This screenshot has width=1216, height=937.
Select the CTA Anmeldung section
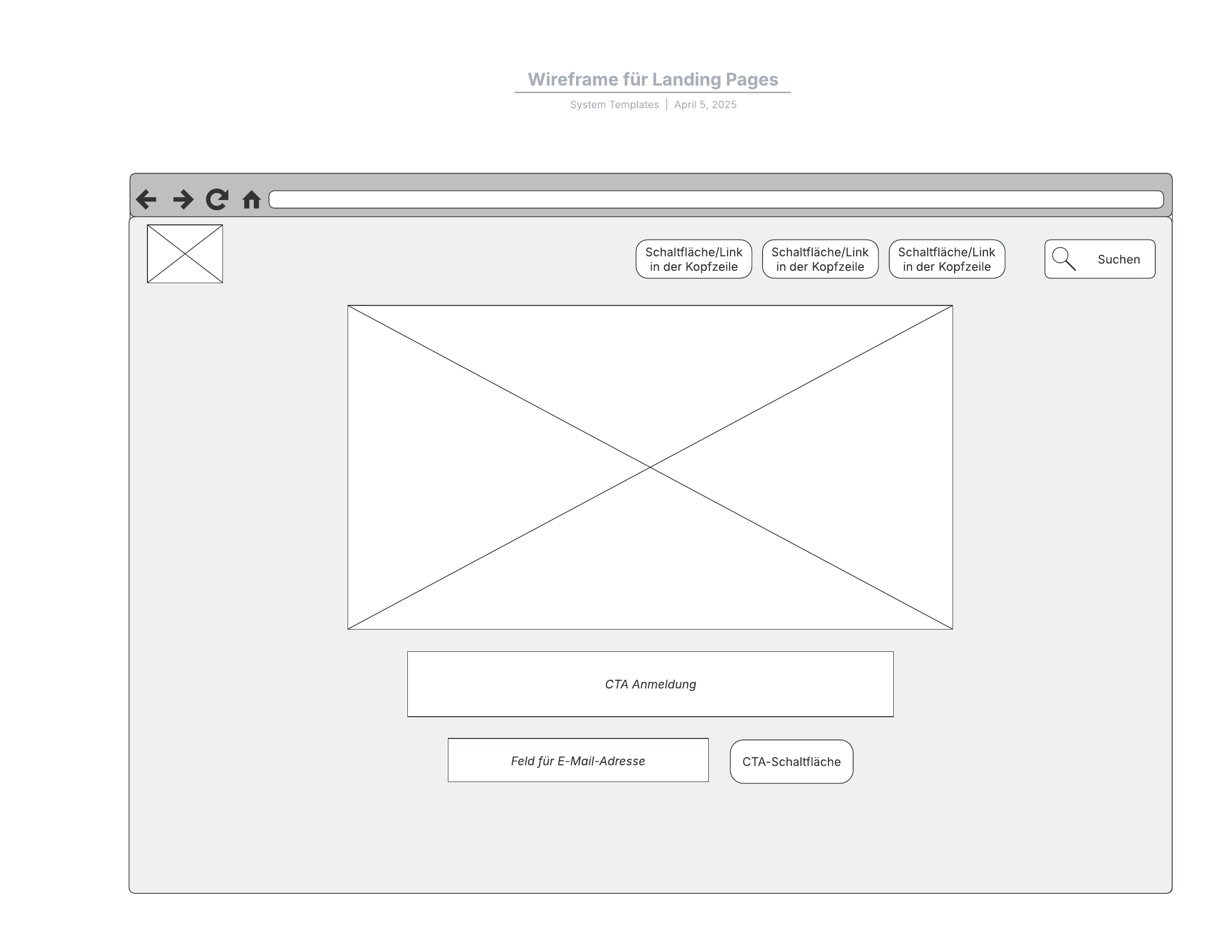pyautogui.click(x=651, y=684)
